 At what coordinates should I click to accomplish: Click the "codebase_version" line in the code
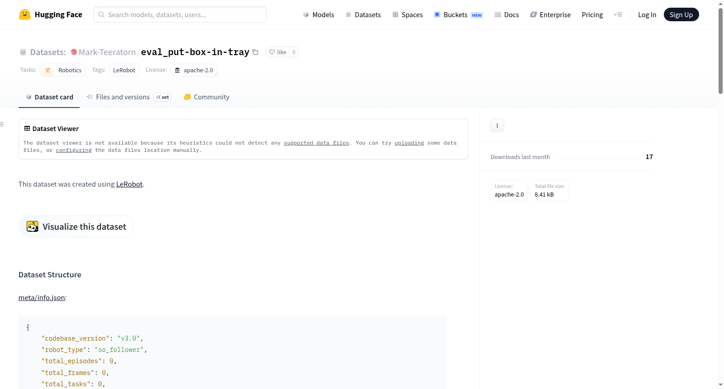pos(92,338)
